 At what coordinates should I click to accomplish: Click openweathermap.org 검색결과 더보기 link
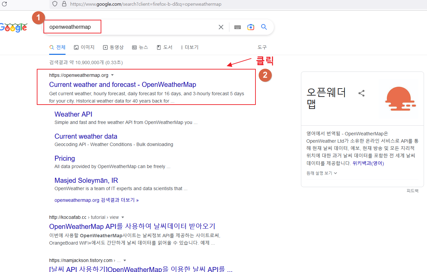click(x=96, y=200)
